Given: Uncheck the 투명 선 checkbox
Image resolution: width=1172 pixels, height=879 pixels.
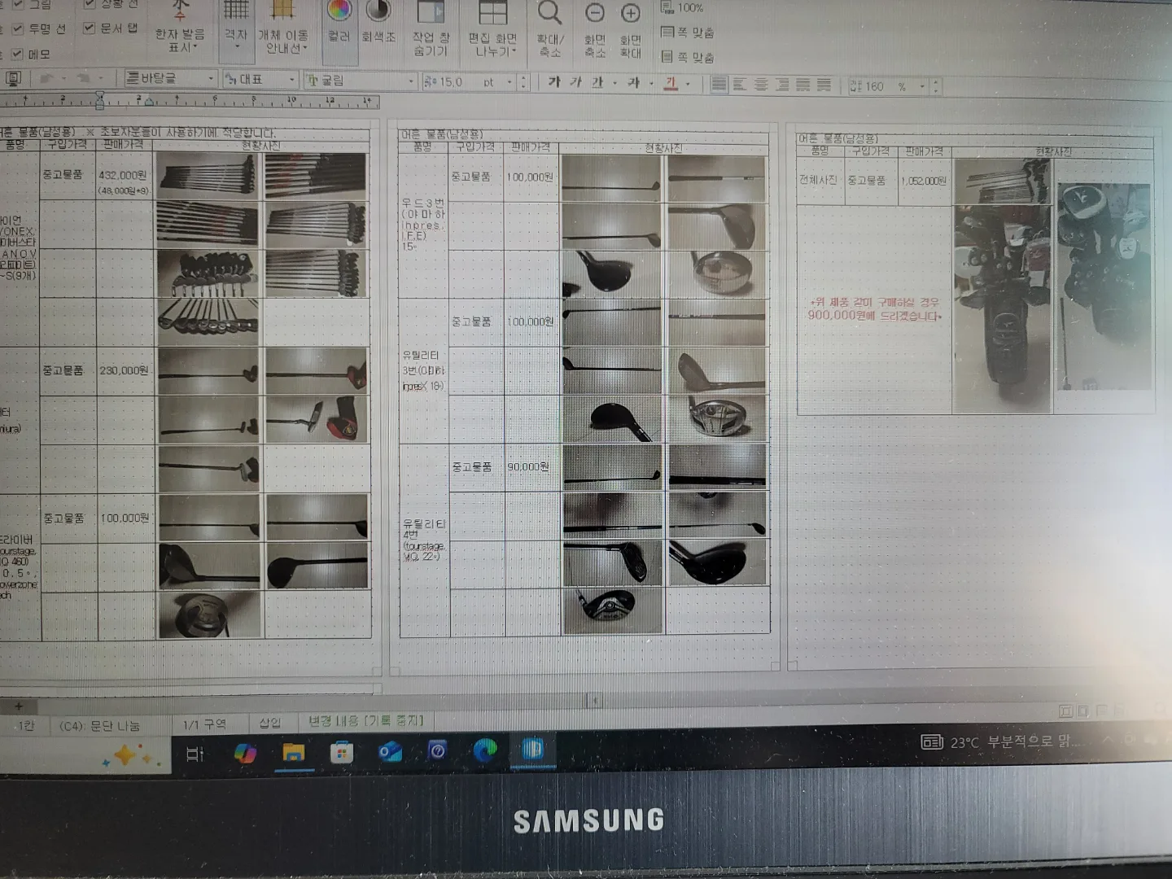Looking at the screenshot, I should point(17,29).
